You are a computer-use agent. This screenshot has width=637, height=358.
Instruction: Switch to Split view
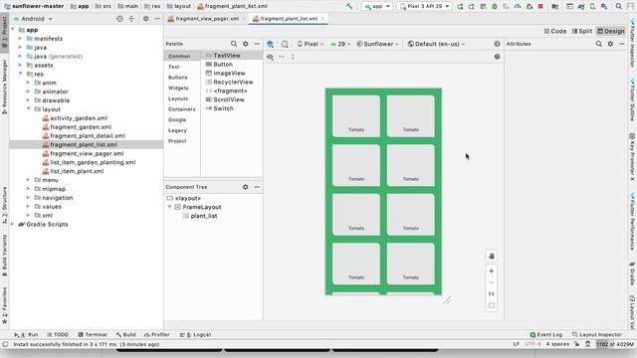(x=581, y=31)
